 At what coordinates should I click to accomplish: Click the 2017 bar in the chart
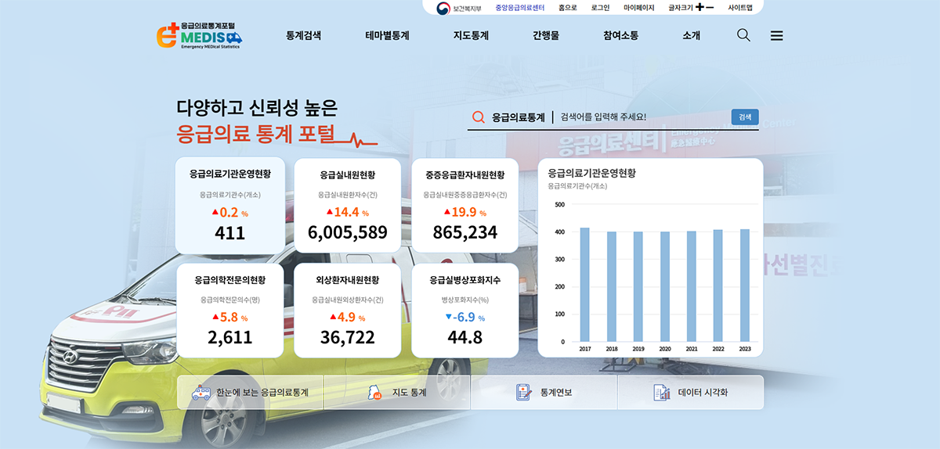[x=585, y=285]
